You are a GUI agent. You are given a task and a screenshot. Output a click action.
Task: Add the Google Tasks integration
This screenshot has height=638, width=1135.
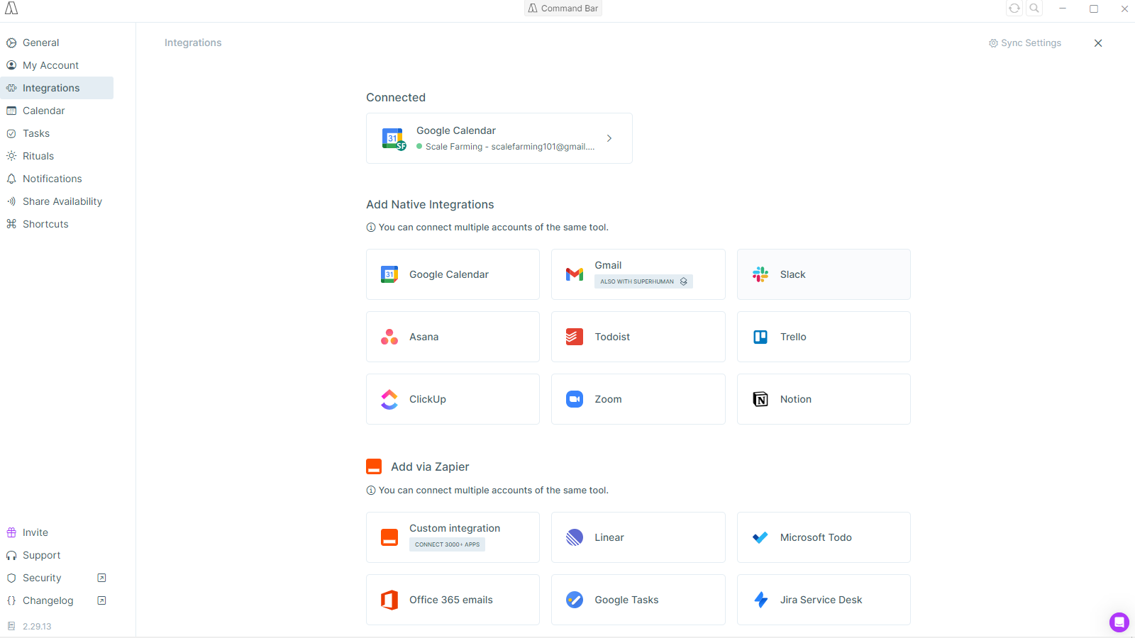pos(638,600)
